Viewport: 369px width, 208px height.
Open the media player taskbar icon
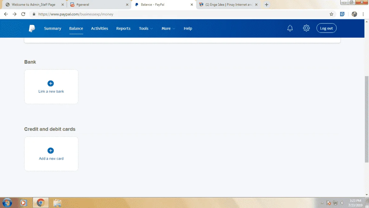pos(23,203)
